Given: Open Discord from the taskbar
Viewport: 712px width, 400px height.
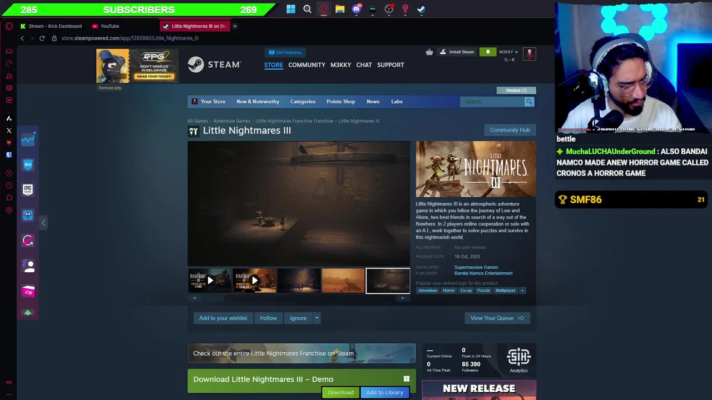Looking at the screenshot, I should (x=357, y=9).
